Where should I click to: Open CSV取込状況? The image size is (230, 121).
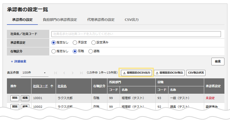[196, 73]
